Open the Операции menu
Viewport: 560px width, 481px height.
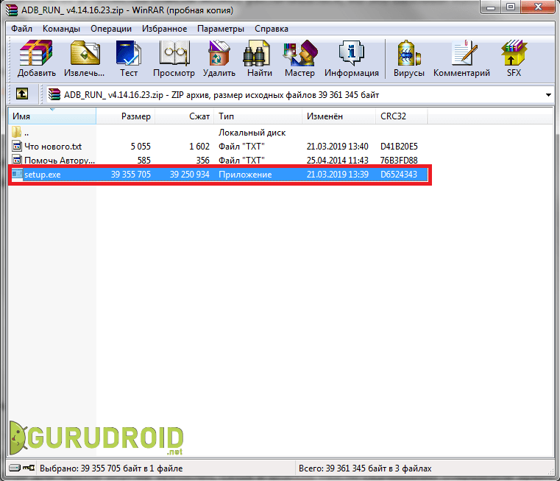[x=110, y=29]
